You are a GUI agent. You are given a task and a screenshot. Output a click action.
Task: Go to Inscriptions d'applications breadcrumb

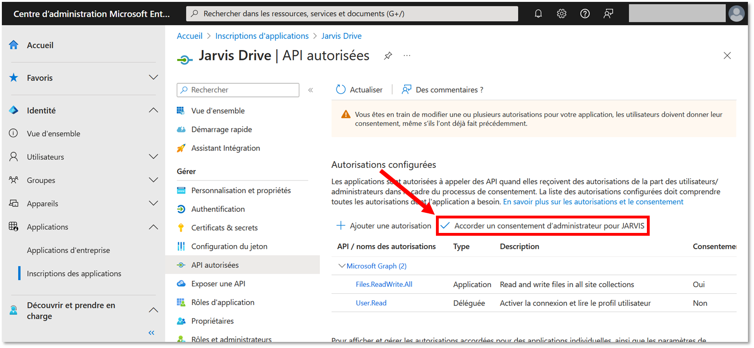pyautogui.click(x=262, y=36)
